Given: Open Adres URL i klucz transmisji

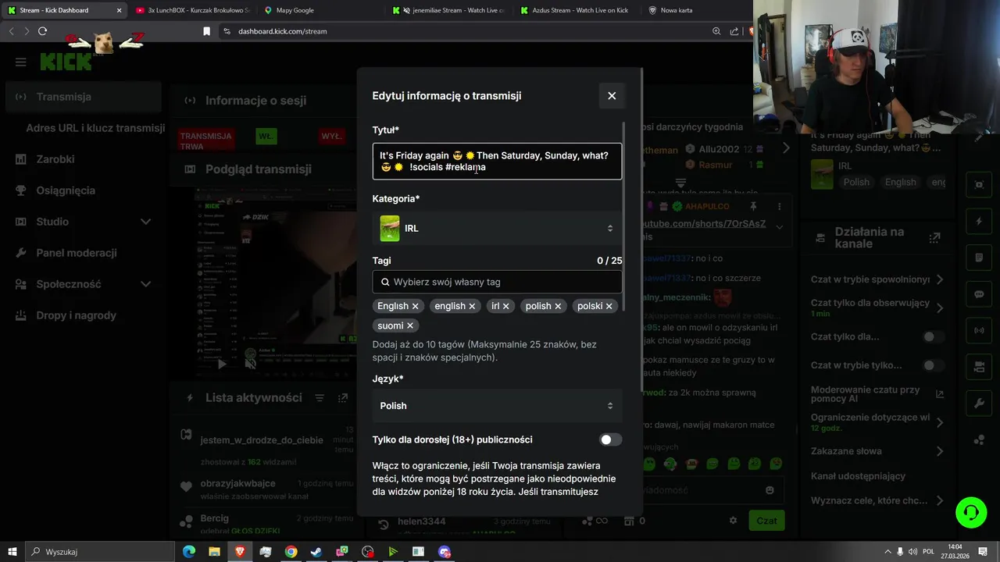Looking at the screenshot, I should tap(95, 128).
